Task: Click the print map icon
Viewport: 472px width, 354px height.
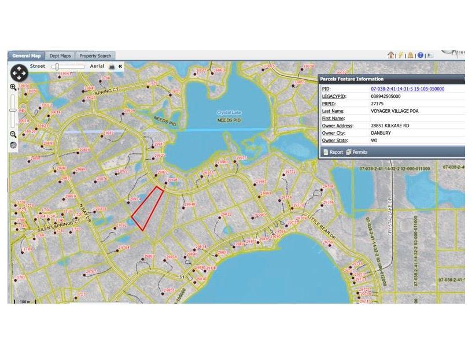Action: [112, 67]
